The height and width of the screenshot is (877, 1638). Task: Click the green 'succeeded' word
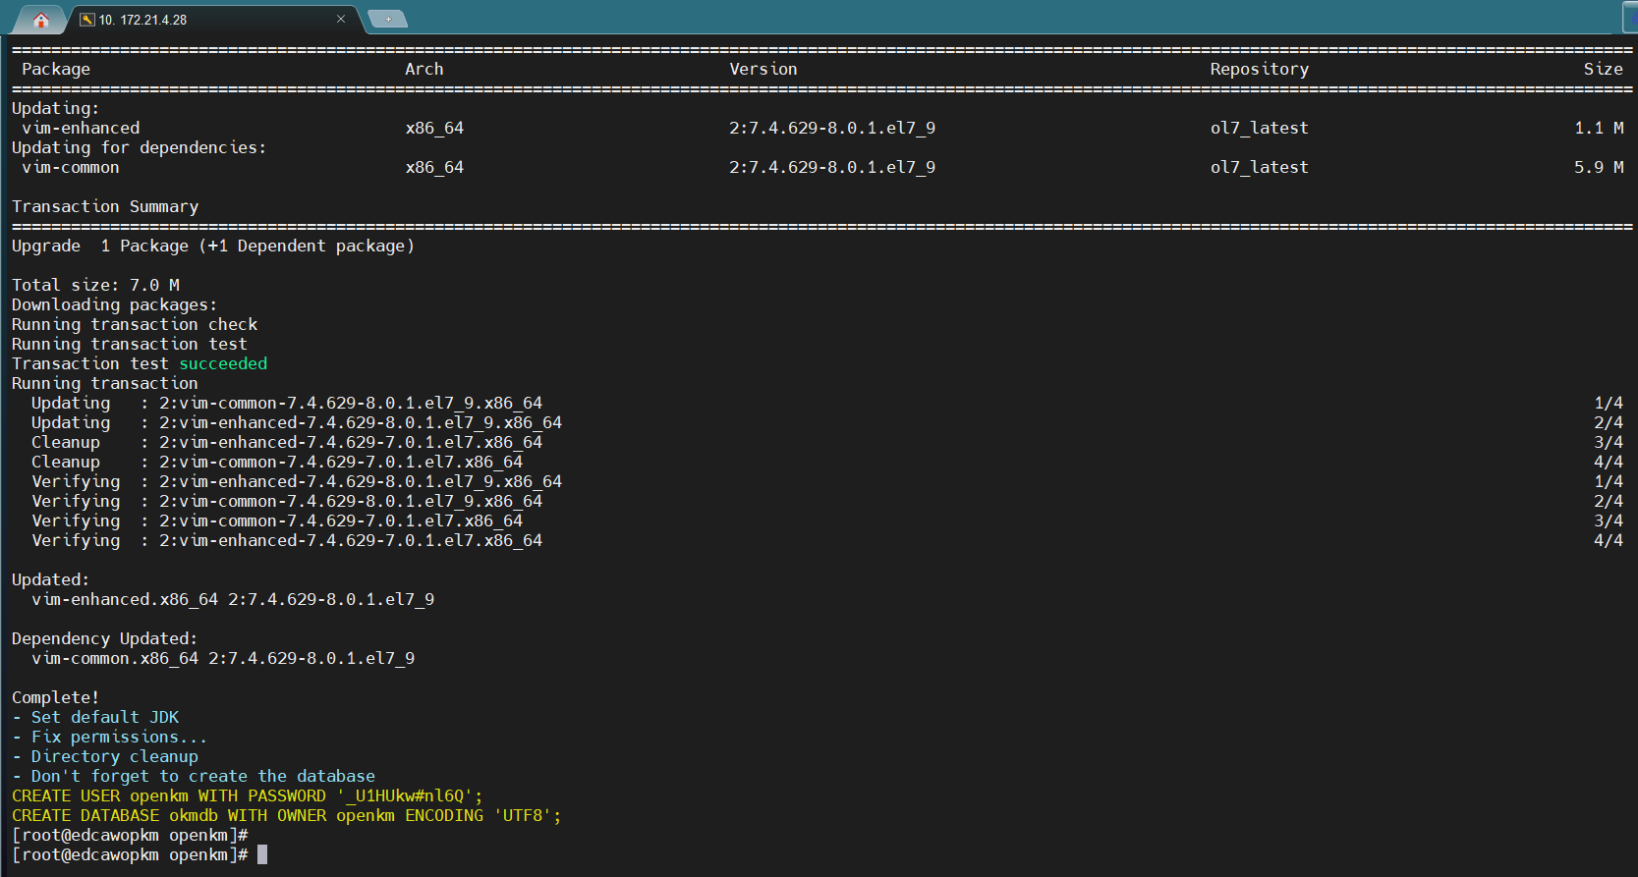[223, 363]
